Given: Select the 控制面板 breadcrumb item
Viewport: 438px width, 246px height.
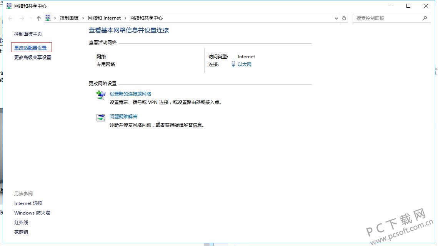Looking at the screenshot, I should point(69,18).
